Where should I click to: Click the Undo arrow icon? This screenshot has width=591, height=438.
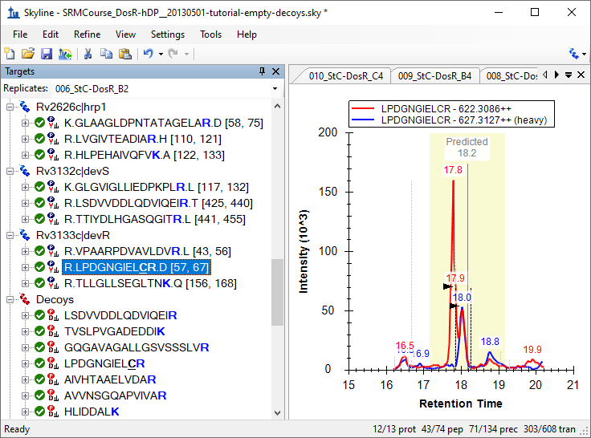pyautogui.click(x=147, y=54)
